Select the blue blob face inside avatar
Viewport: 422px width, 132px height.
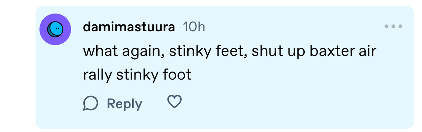click(55, 29)
